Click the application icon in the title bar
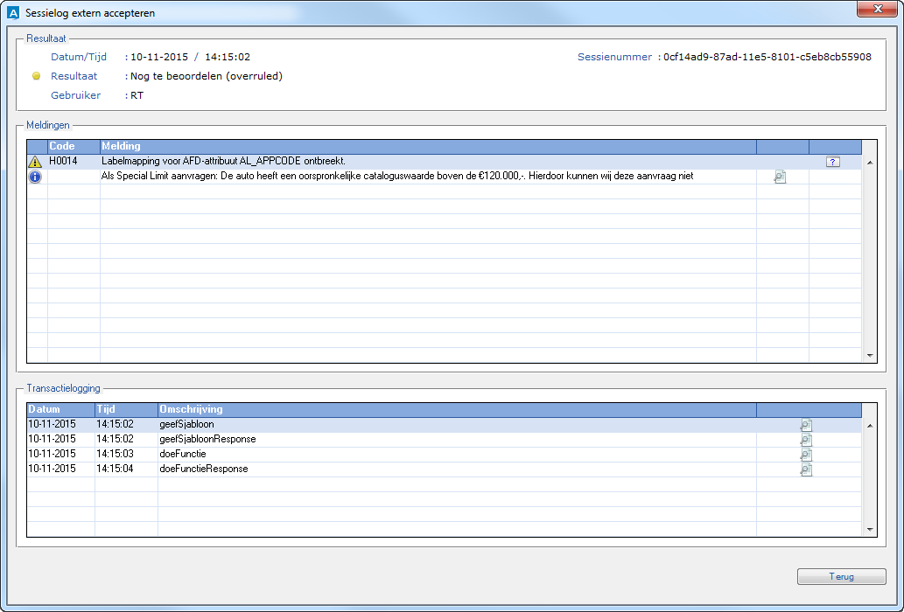The image size is (904, 612). point(12,11)
